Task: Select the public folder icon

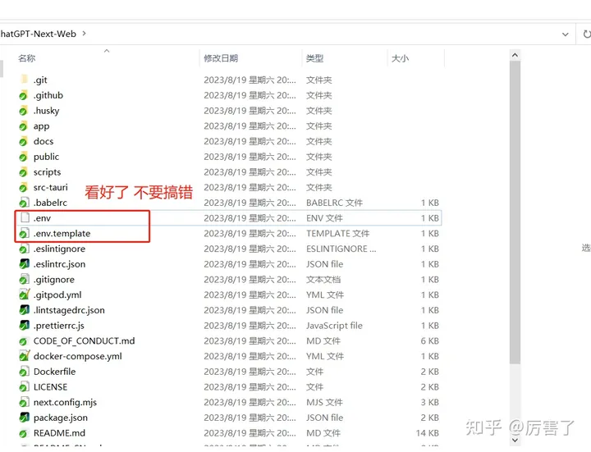Action: (24, 157)
